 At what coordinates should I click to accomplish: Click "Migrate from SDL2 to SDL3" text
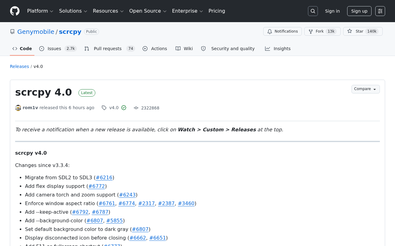click(x=59, y=177)
